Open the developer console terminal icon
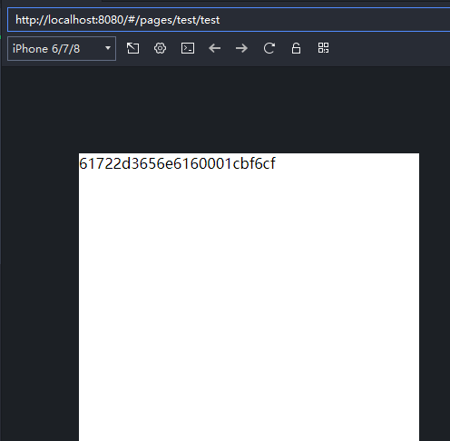Screen dimensions: 450x441 (x=188, y=48)
